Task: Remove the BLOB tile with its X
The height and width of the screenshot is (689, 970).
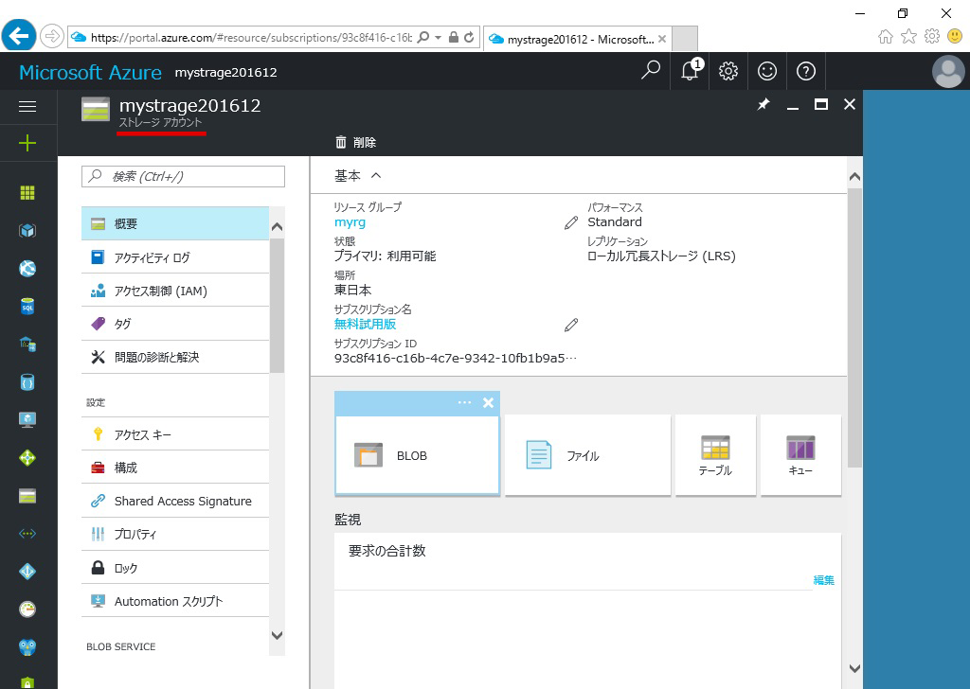Action: point(488,403)
